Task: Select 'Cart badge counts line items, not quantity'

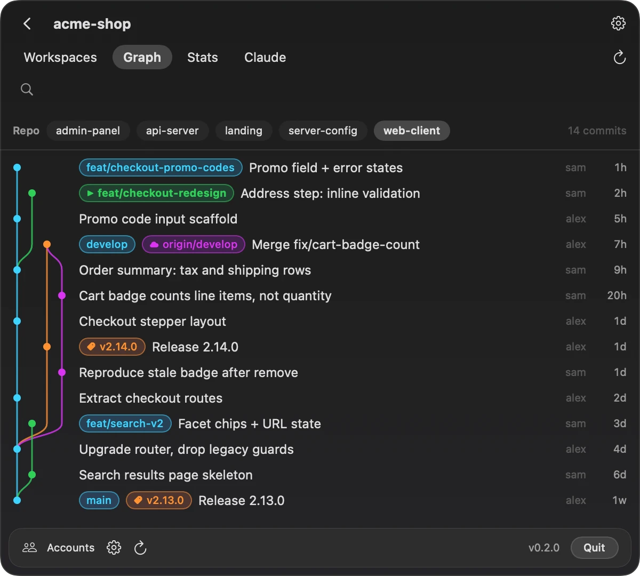Action: click(205, 295)
